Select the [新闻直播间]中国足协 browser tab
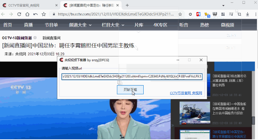Viewport: 258px width, 140px height. pyautogui.click(x=92, y=6)
